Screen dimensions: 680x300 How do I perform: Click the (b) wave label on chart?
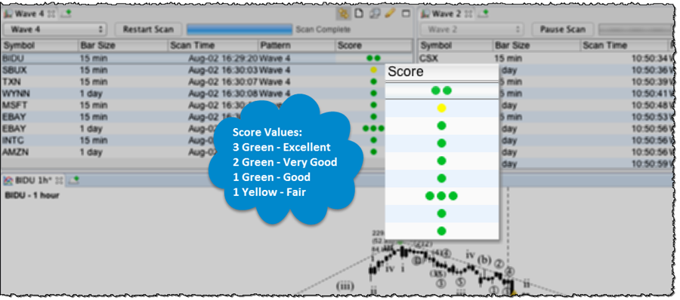pos(484,260)
